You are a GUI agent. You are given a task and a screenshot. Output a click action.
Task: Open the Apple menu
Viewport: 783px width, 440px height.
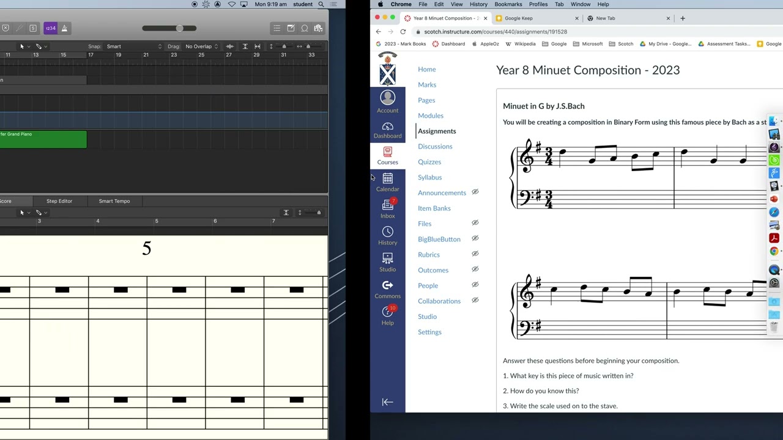click(x=380, y=4)
